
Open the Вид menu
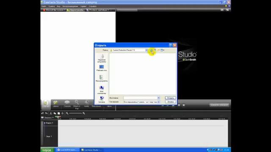click(58, 6)
